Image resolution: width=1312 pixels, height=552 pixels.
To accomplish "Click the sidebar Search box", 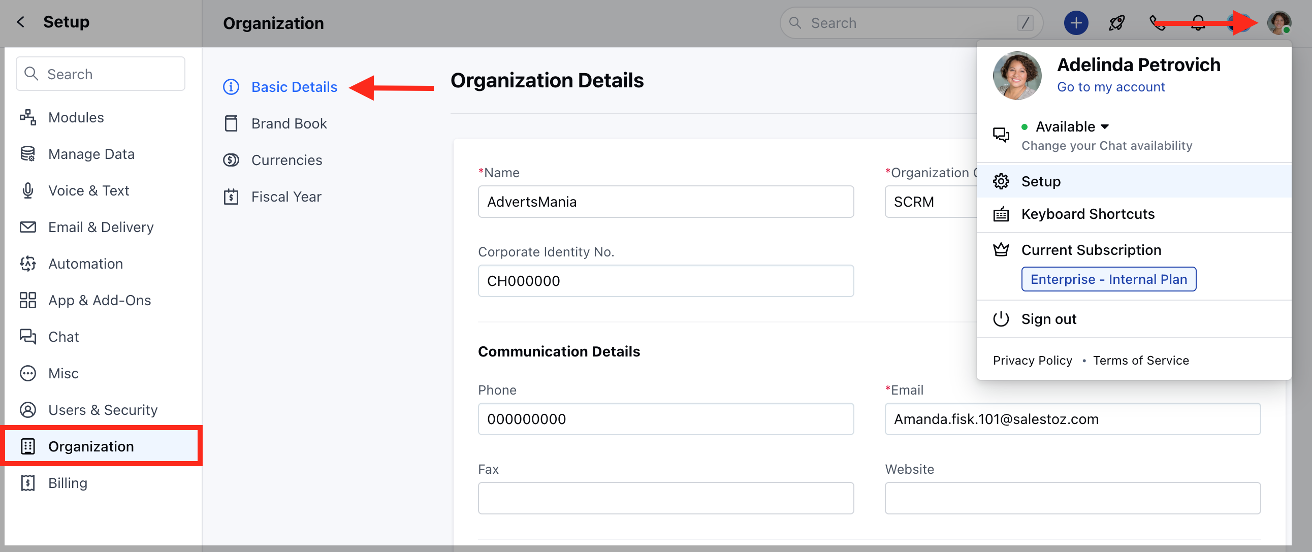I will (x=101, y=74).
